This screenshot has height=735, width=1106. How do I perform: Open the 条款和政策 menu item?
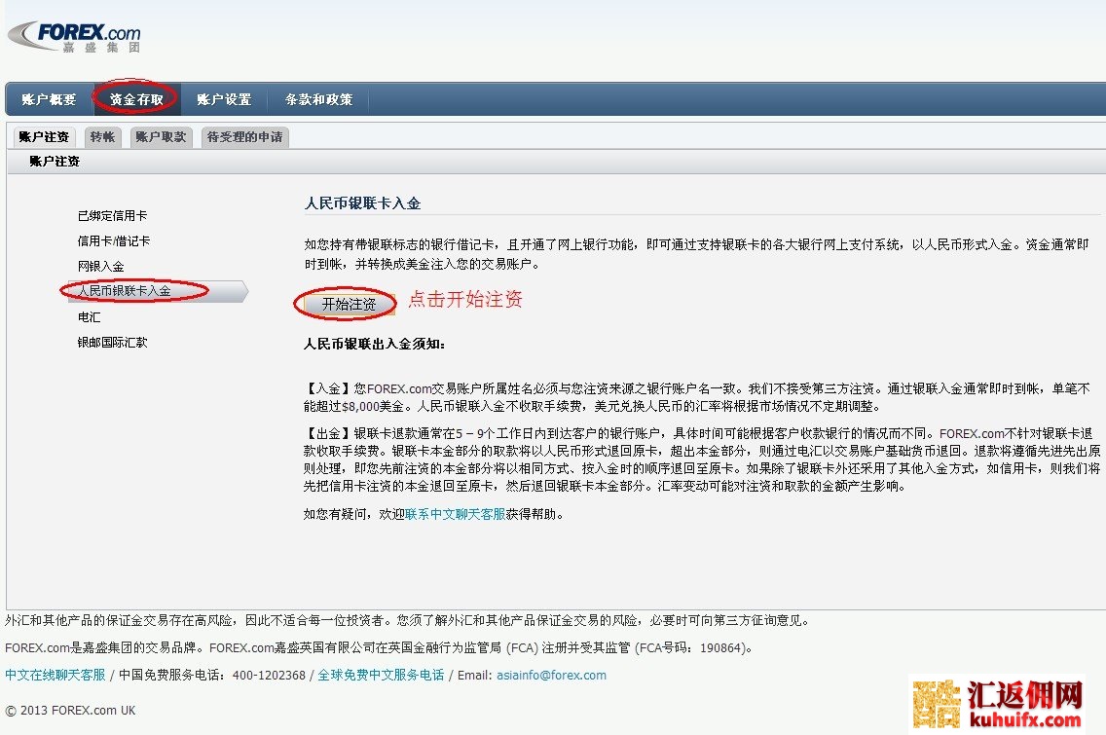click(x=318, y=99)
